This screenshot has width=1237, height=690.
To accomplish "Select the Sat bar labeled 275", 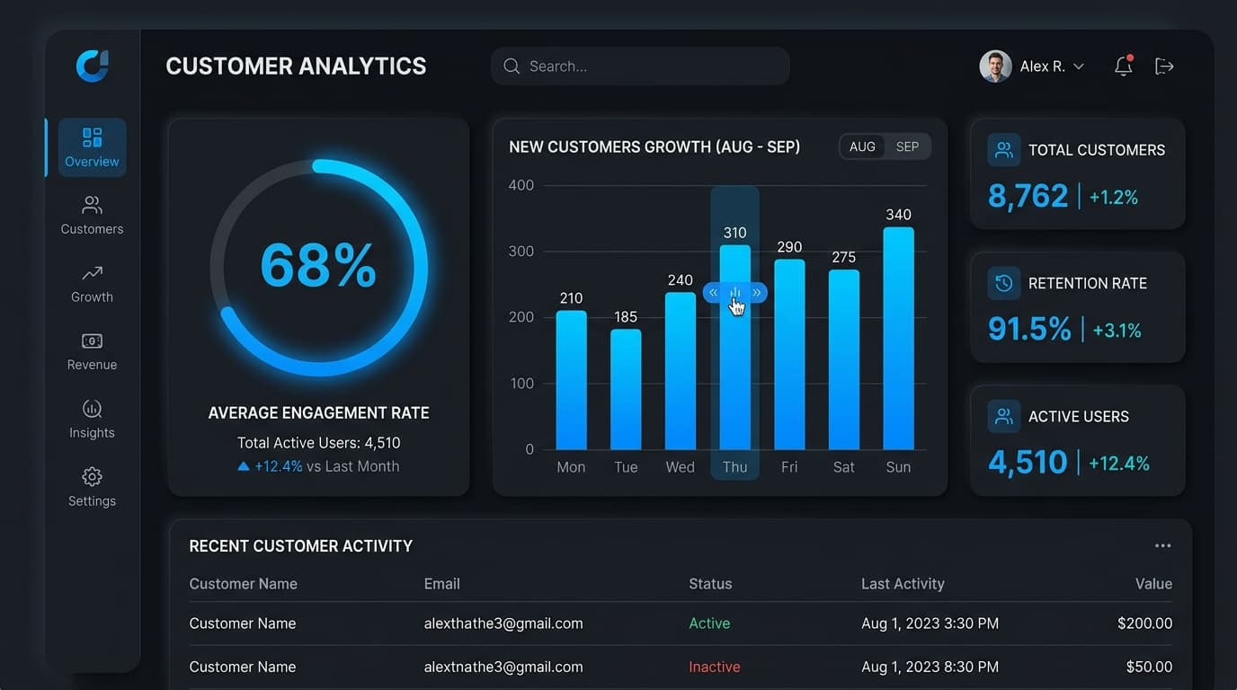I will click(x=844, y=359).
